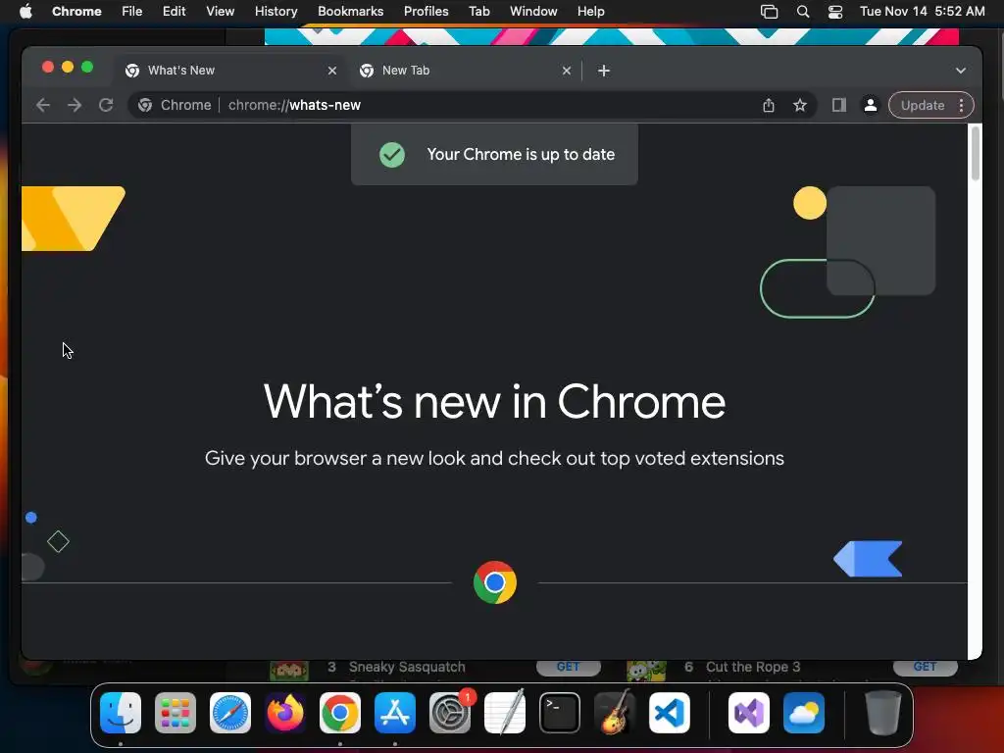Open Visual Studio from the dock
Viewport: 1004px width, 753px height.
[x=749, y=713]
